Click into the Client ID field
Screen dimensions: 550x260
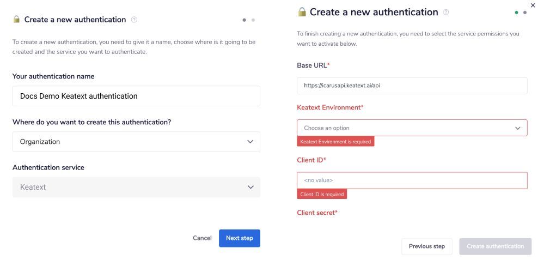coord(412,180)
